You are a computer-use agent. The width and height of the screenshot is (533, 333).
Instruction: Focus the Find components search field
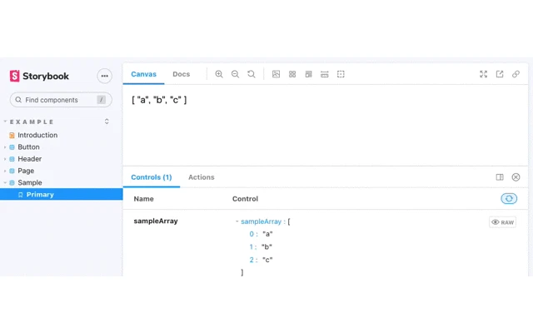point(61,100)
